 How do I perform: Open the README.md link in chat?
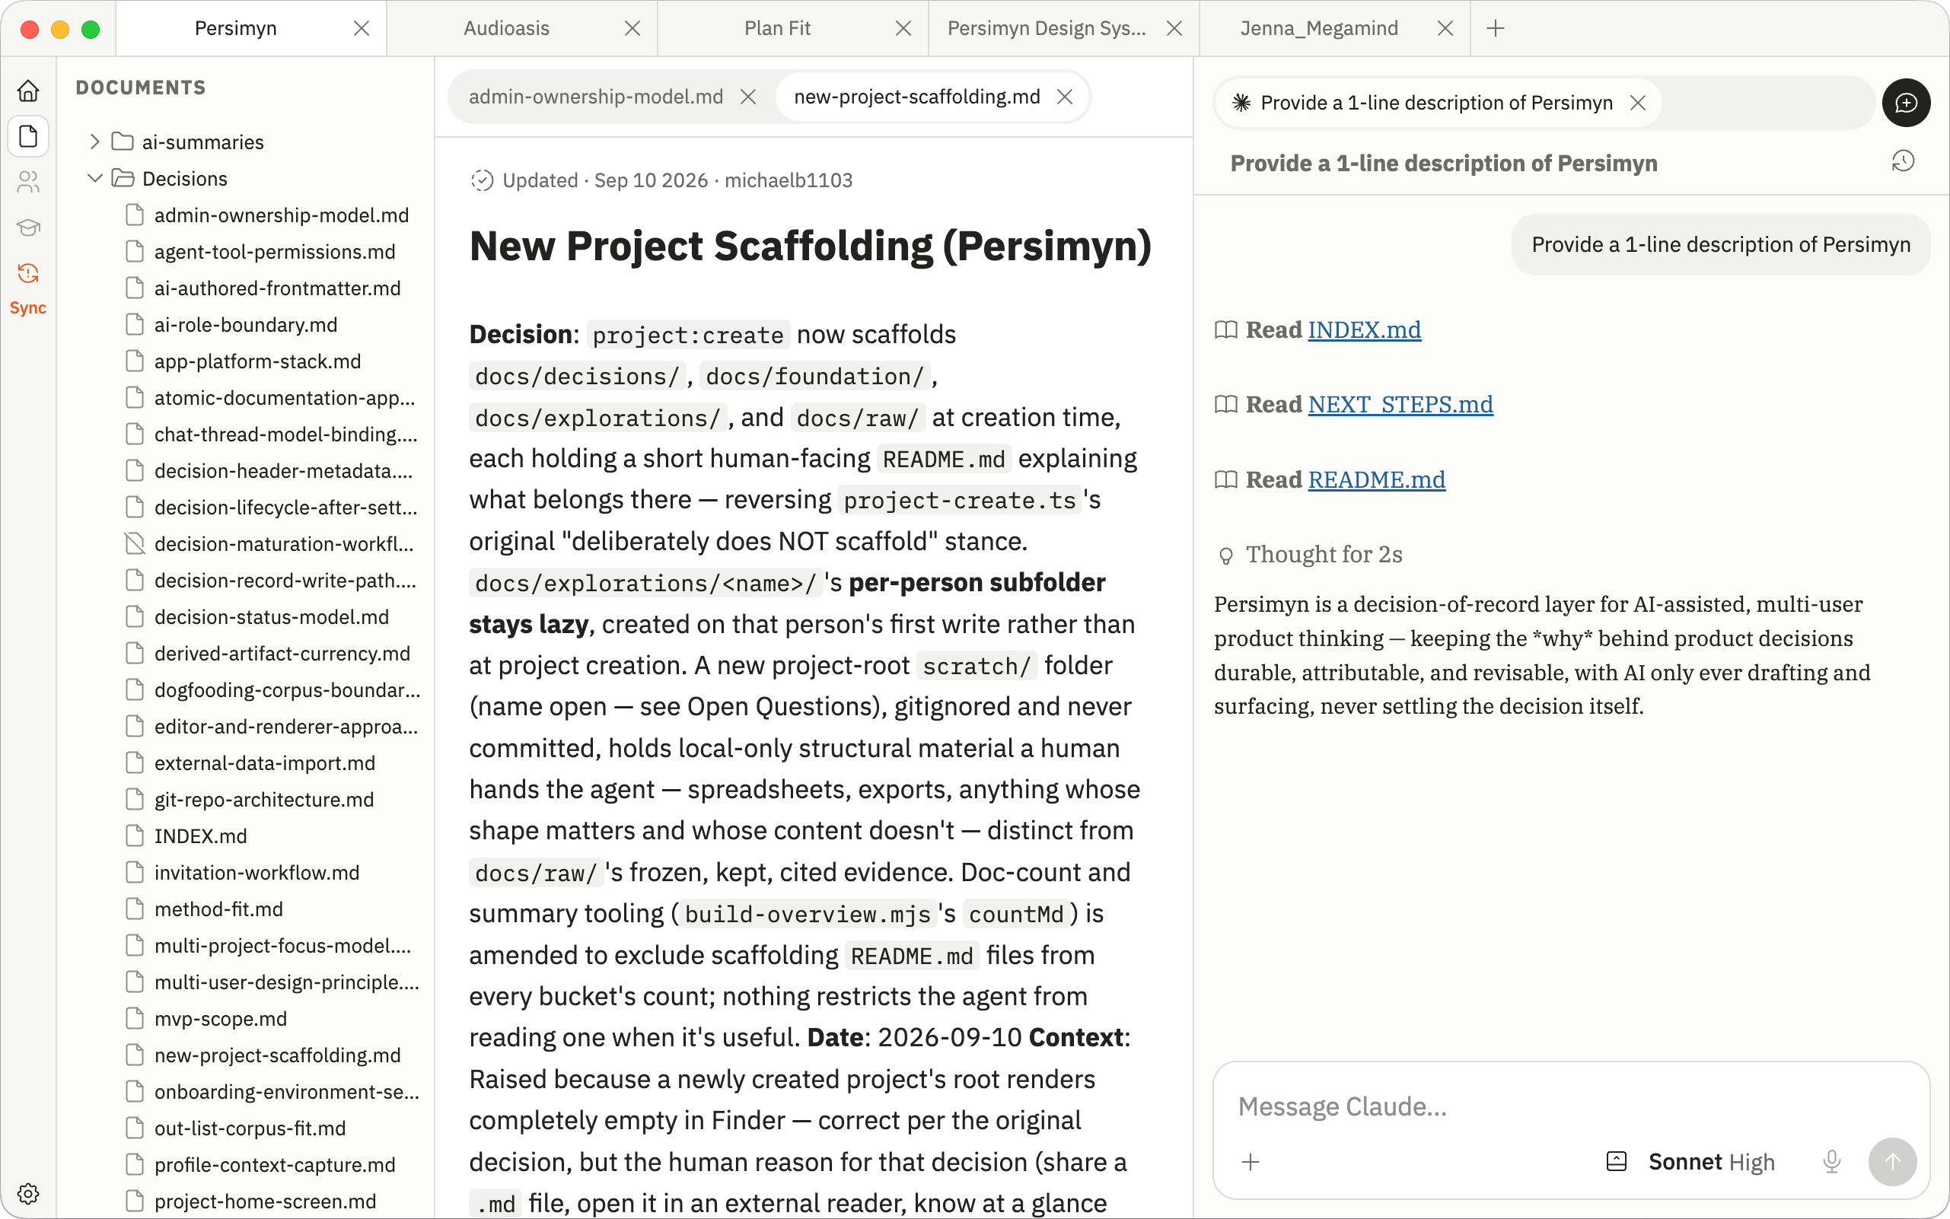pos(1377,479)
